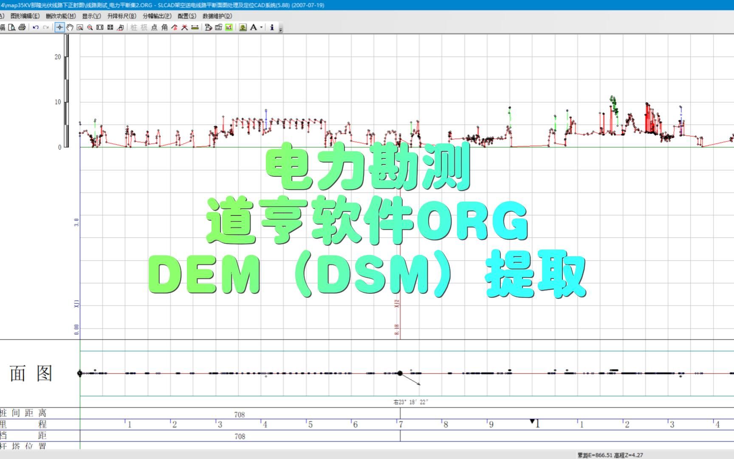
Task: Click the red X delete icon
Action: [x=184, y=27]
